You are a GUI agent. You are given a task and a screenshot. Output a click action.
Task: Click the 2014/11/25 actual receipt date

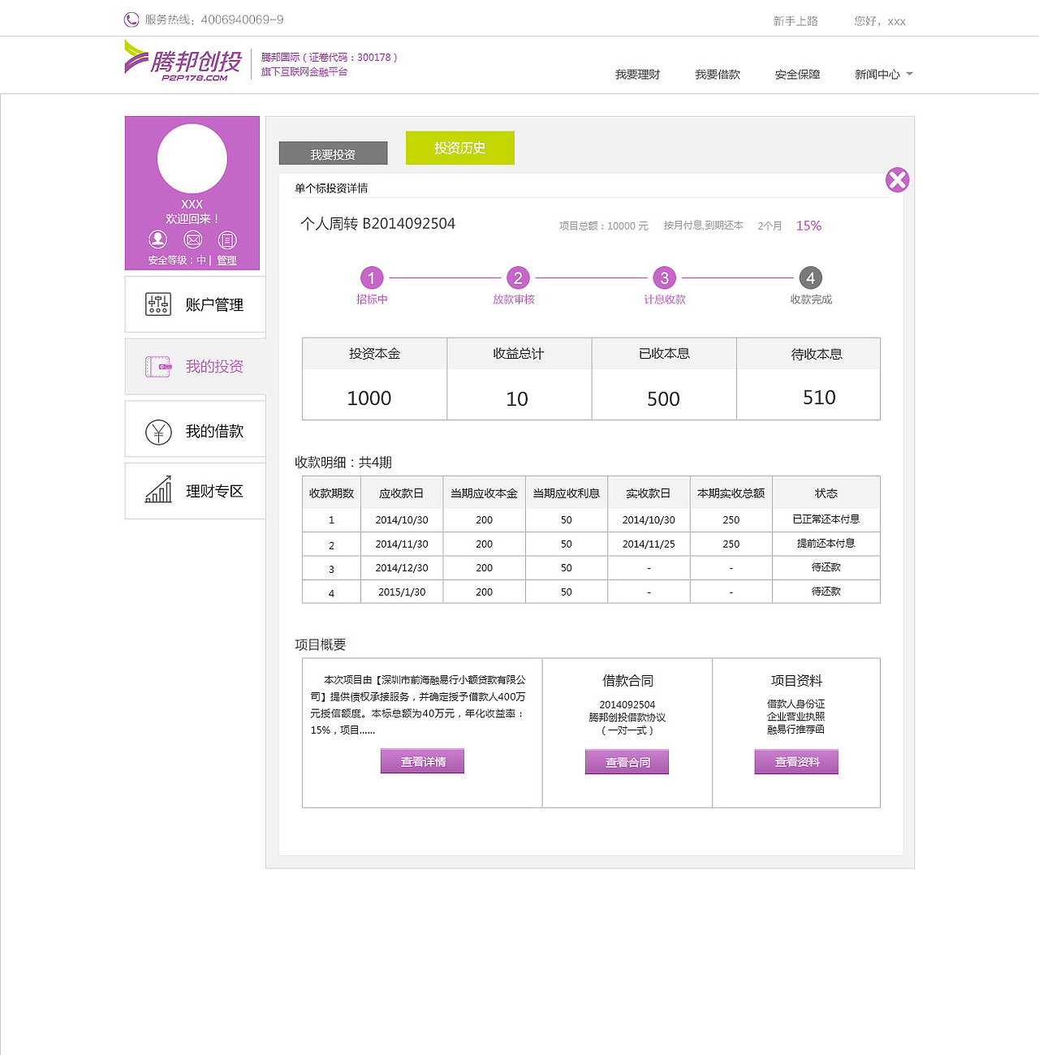pos(649,545)
